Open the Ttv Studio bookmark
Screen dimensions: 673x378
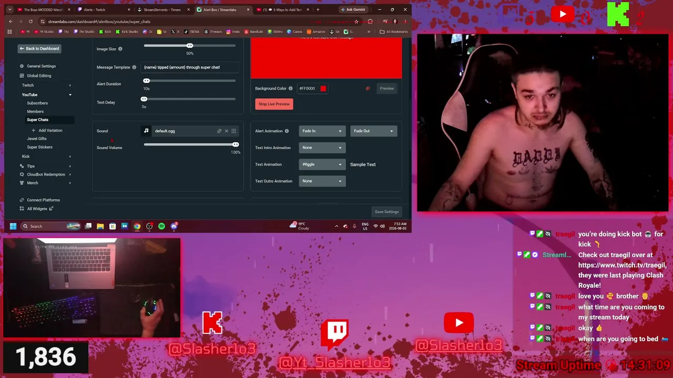tap(84, 31)
